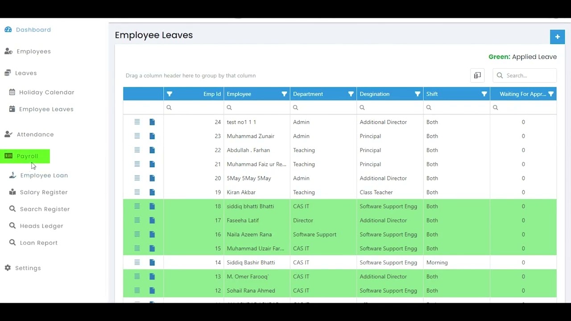Select the Morning shift cell
571x321 pixels.
pyautogui.click(x=456, y=263)
